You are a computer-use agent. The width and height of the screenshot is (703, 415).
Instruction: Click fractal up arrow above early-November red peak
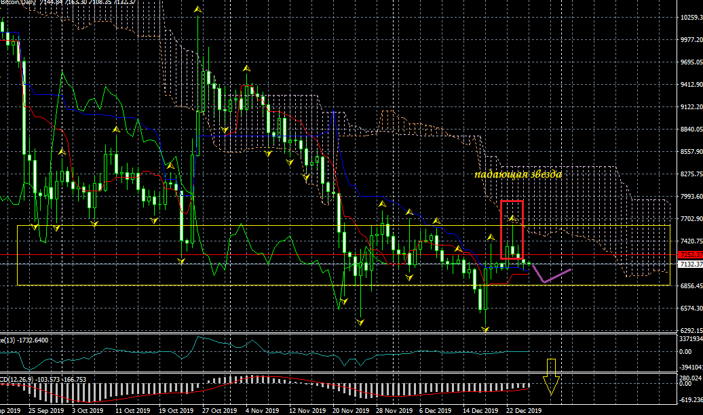pos(247,68)
